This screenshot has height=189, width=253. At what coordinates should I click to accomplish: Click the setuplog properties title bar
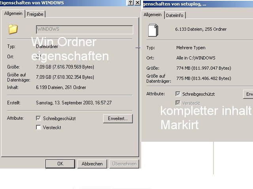[198, 4]
